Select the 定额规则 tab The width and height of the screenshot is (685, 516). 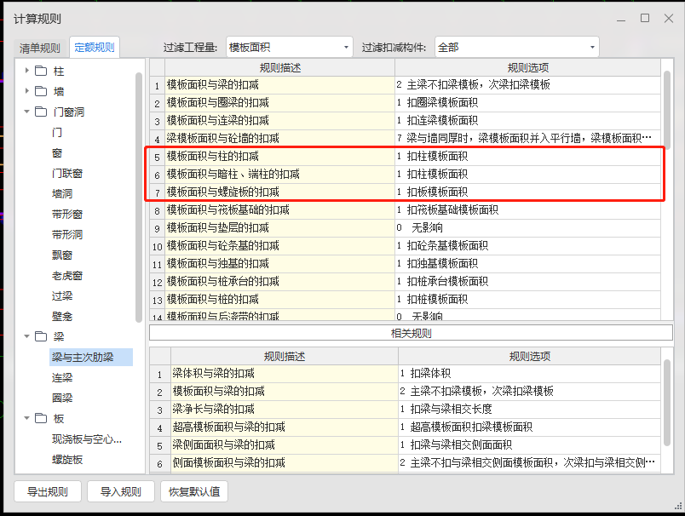coord(94,48)
